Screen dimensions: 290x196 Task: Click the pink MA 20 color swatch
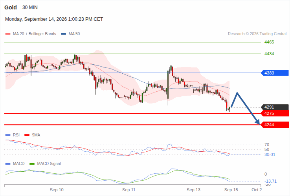[x=8, y=34]
